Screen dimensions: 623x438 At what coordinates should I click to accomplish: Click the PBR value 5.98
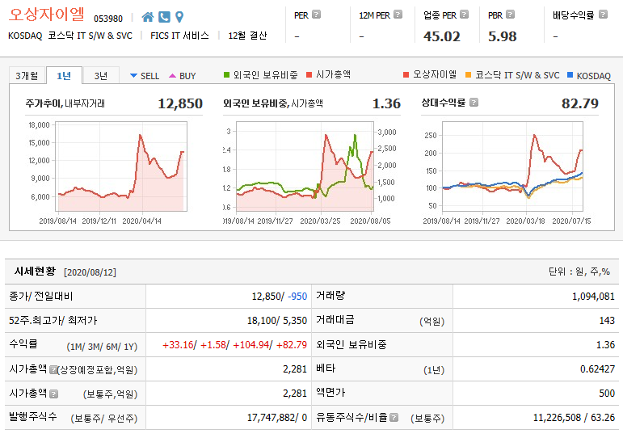[x=503, y=36]
